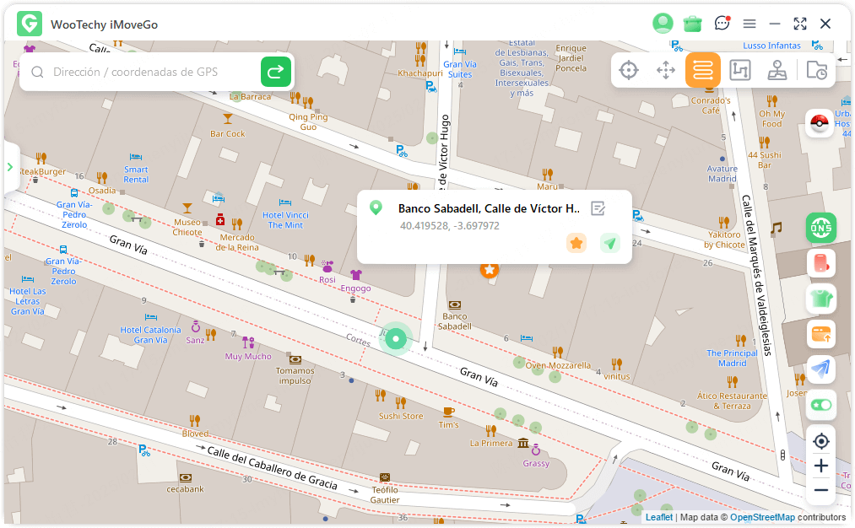Open the Leaflet attribution link

[x=659, y=517]
